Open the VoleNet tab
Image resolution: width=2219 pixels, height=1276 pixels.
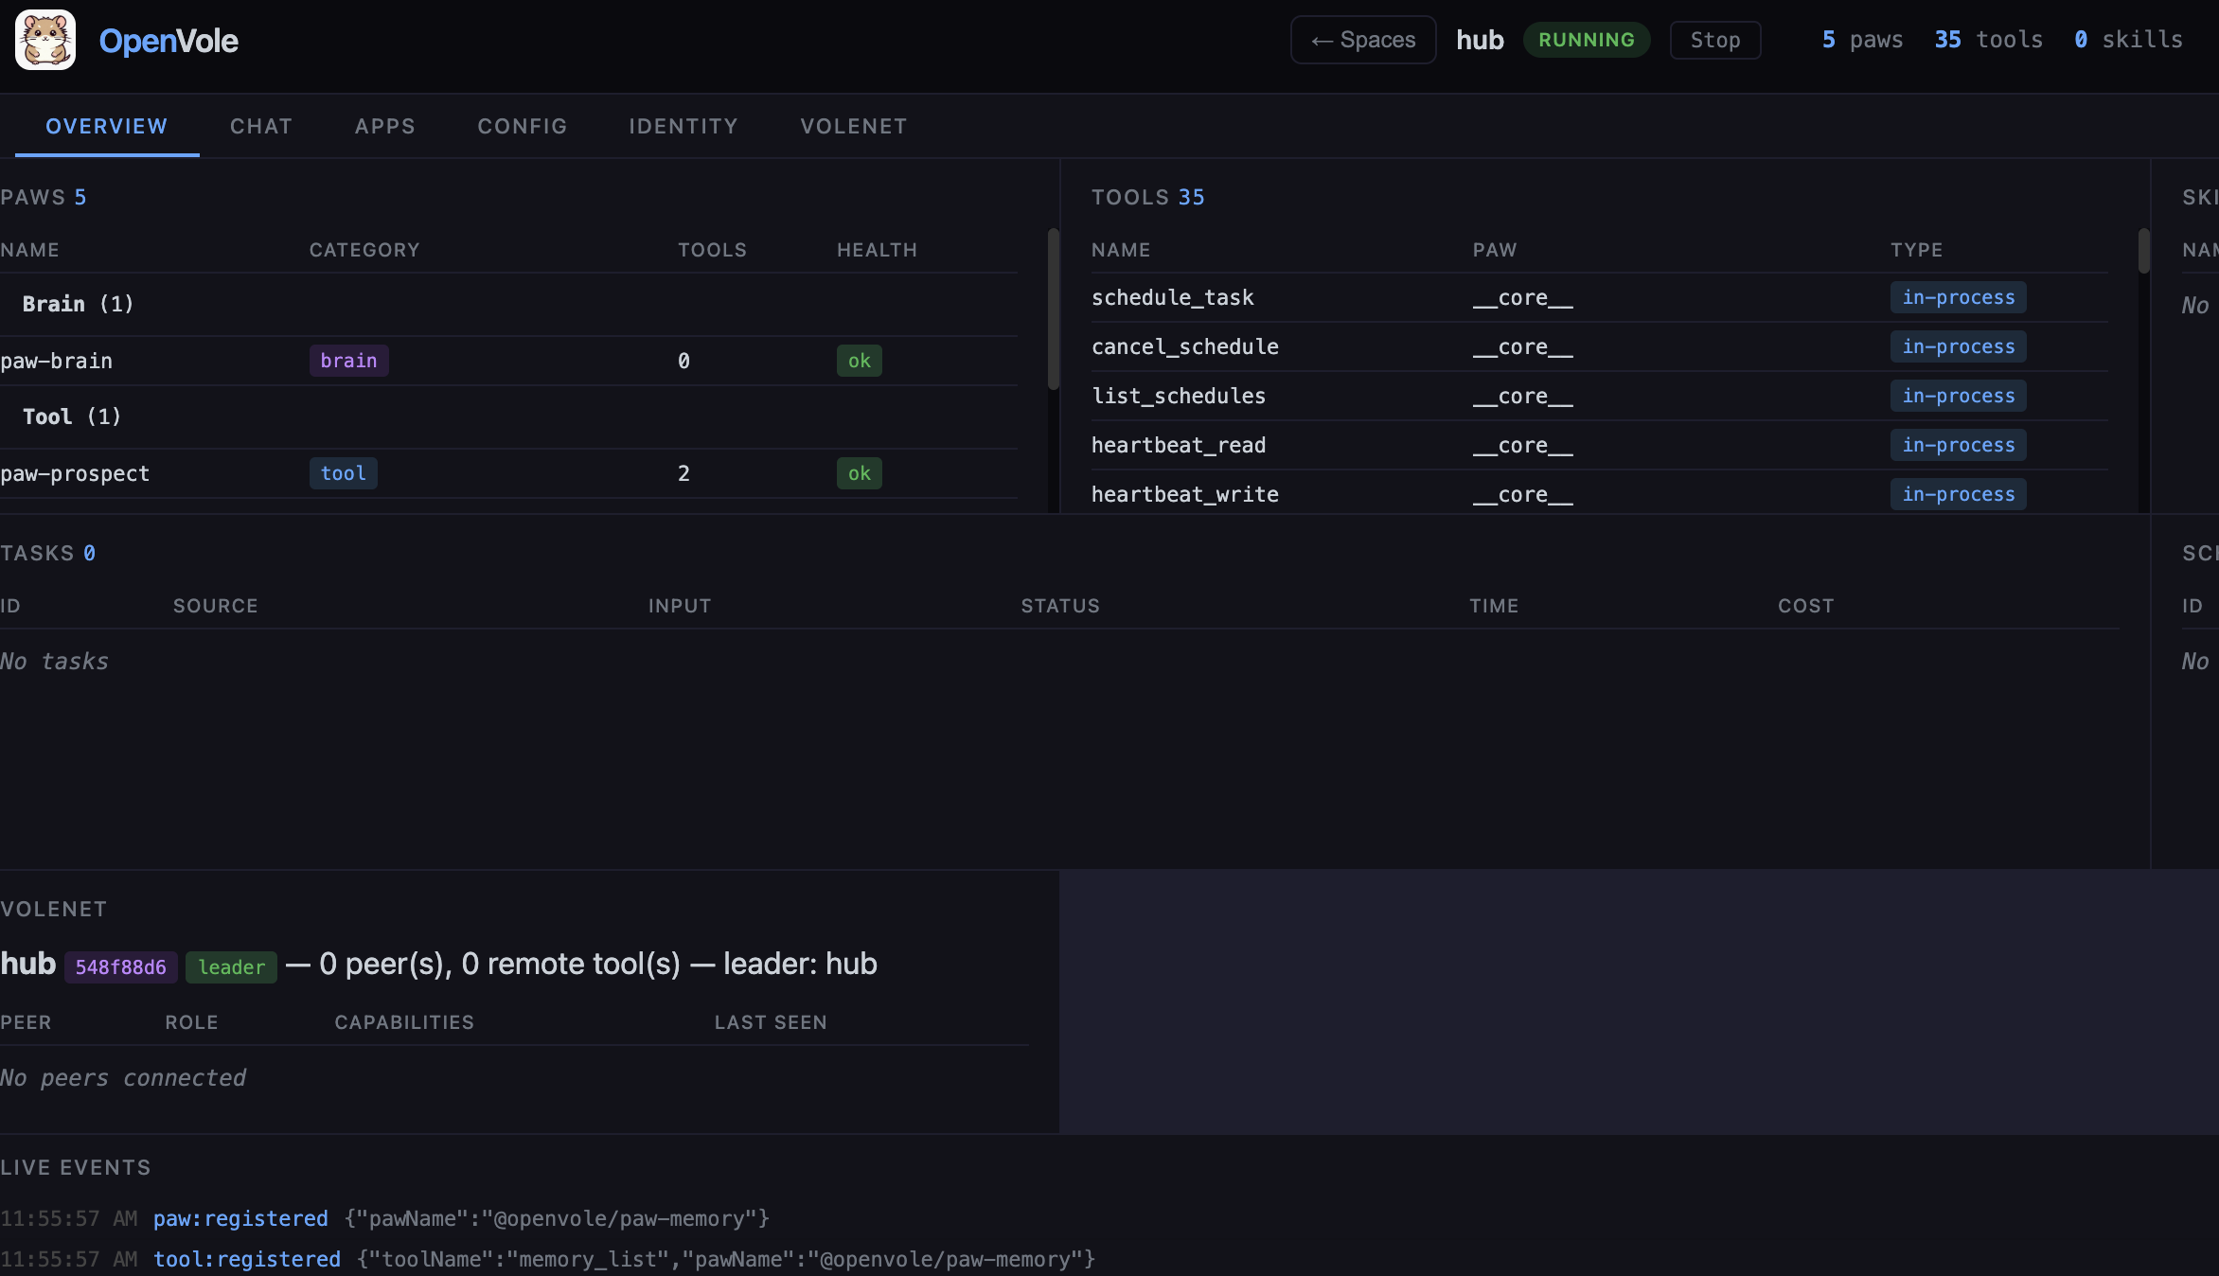pos(854,126)
